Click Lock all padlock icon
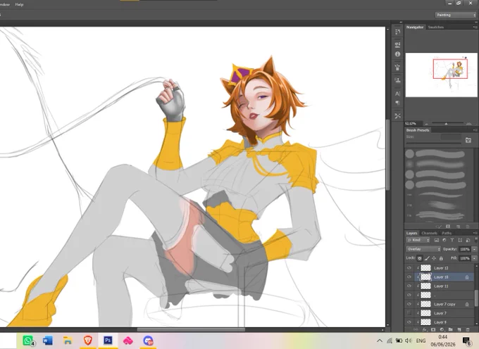The height and width of the screenshot is (349, 479). [441, 258]
